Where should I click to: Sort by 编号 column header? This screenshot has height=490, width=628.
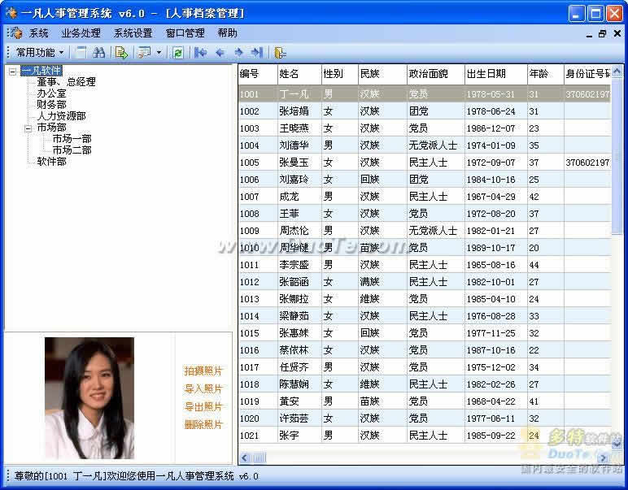pyautogui.click(x=258, y=74)
